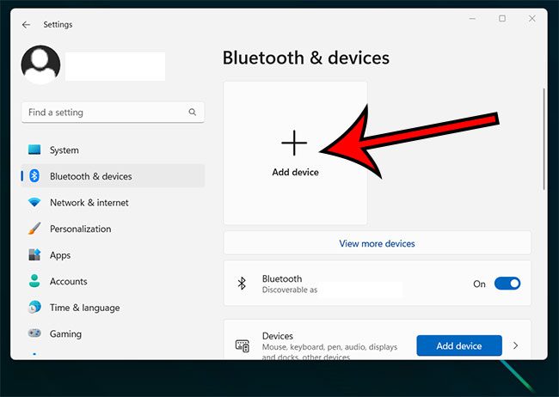Click the Gaming controller icon
The width and height of the screenshot is (559, 397).
point(34,333)
